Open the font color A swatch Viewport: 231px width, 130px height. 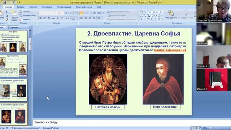click(x=73, y=18)
